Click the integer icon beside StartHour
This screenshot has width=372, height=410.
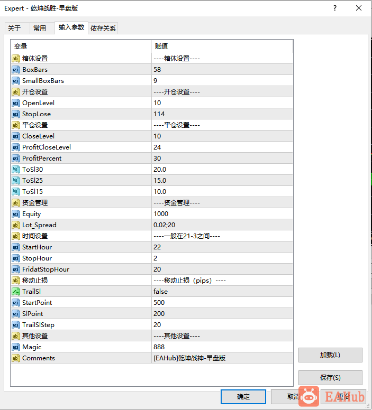(x=16, y=247)
